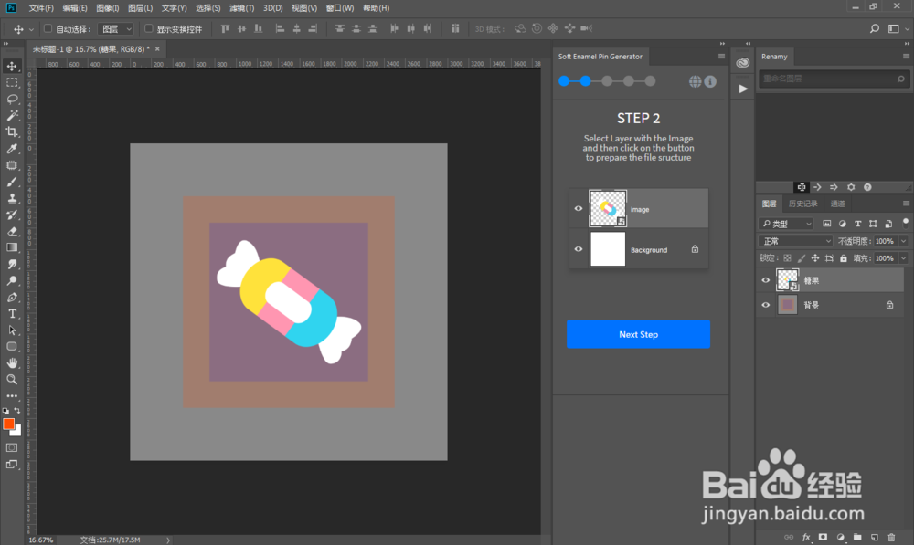This screenshot has height=545, width=914.
Task: Click the text layer filter icon
Action: (857, 224)
